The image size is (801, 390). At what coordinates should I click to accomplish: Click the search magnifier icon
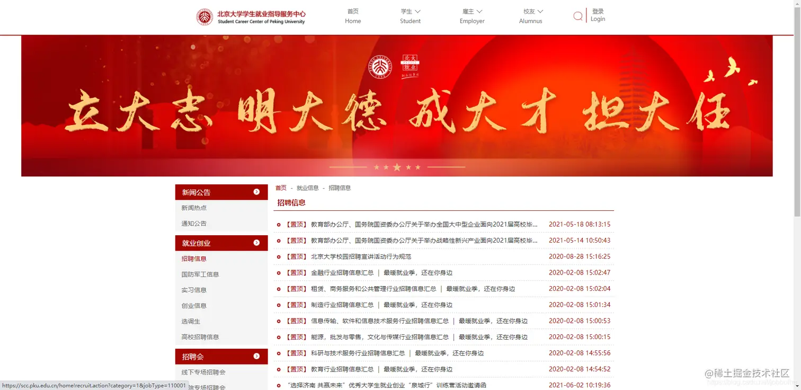[577, 16]
